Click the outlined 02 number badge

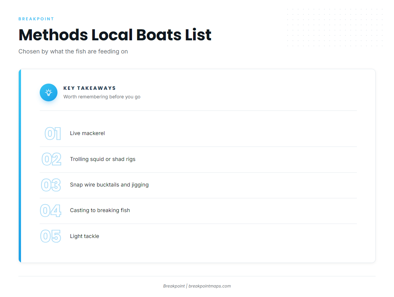pos(52,159)
